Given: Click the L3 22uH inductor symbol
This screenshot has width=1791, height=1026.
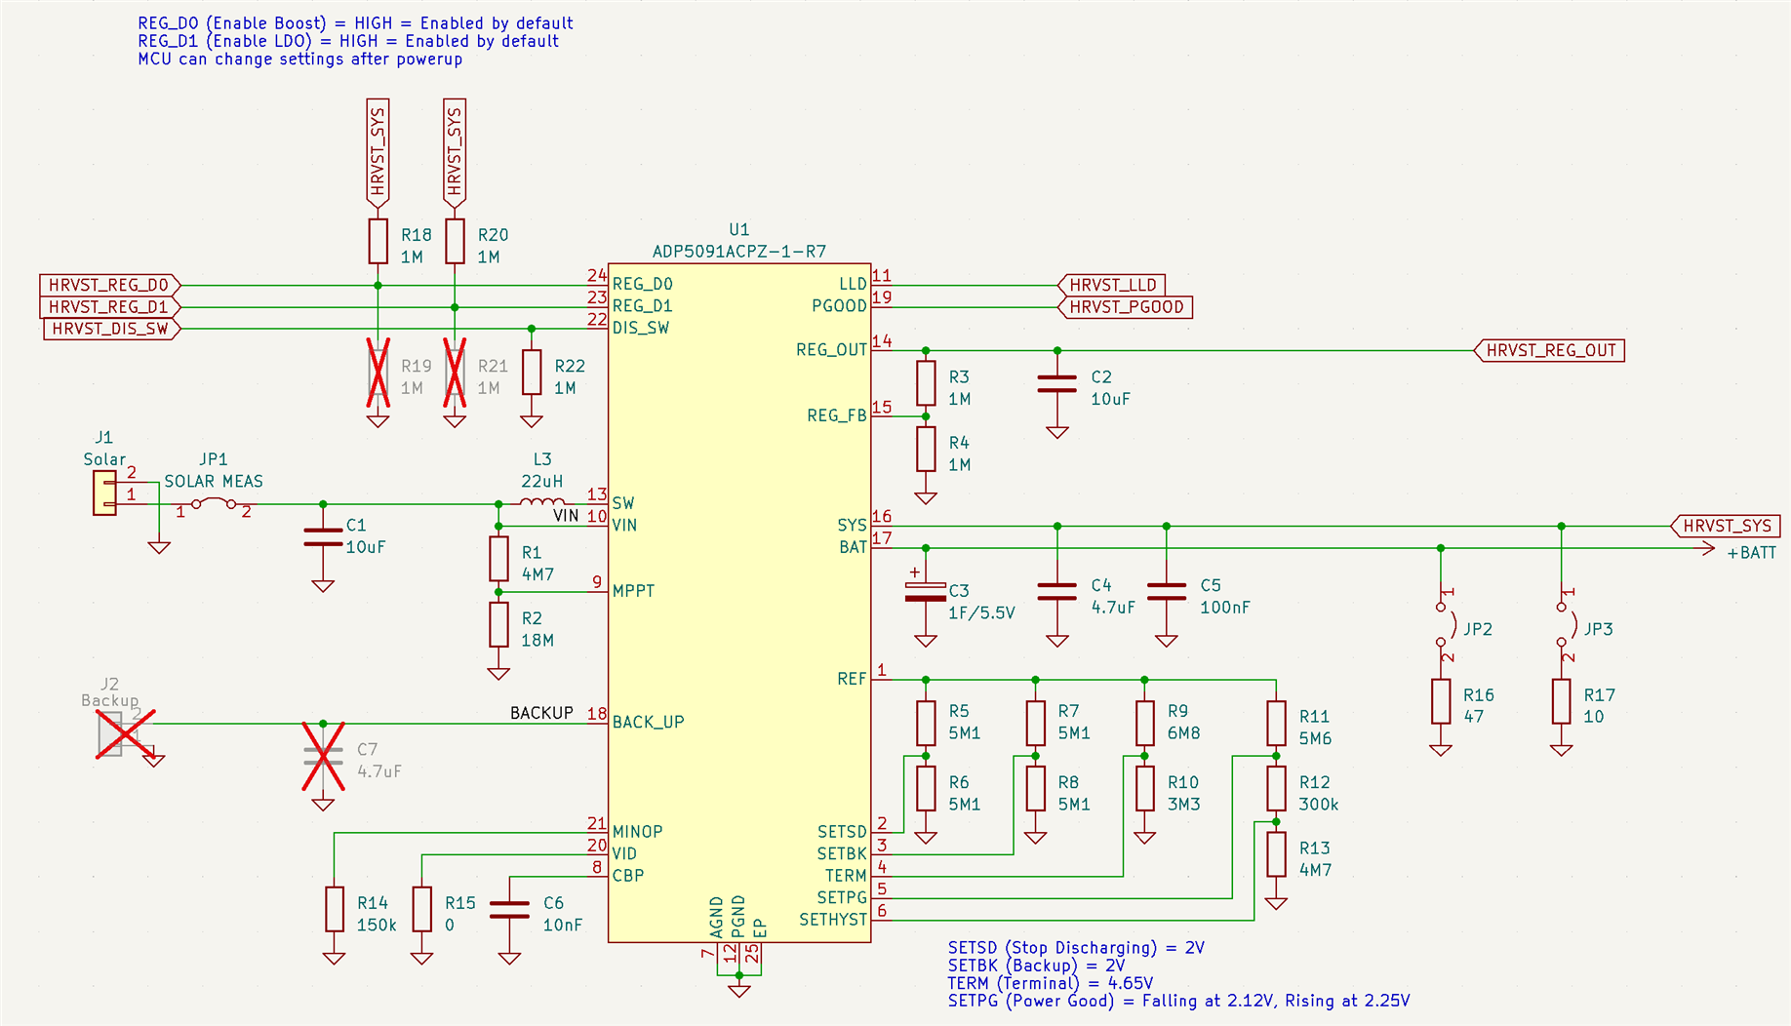Looking at the screenshot, I should pos(541,503).
